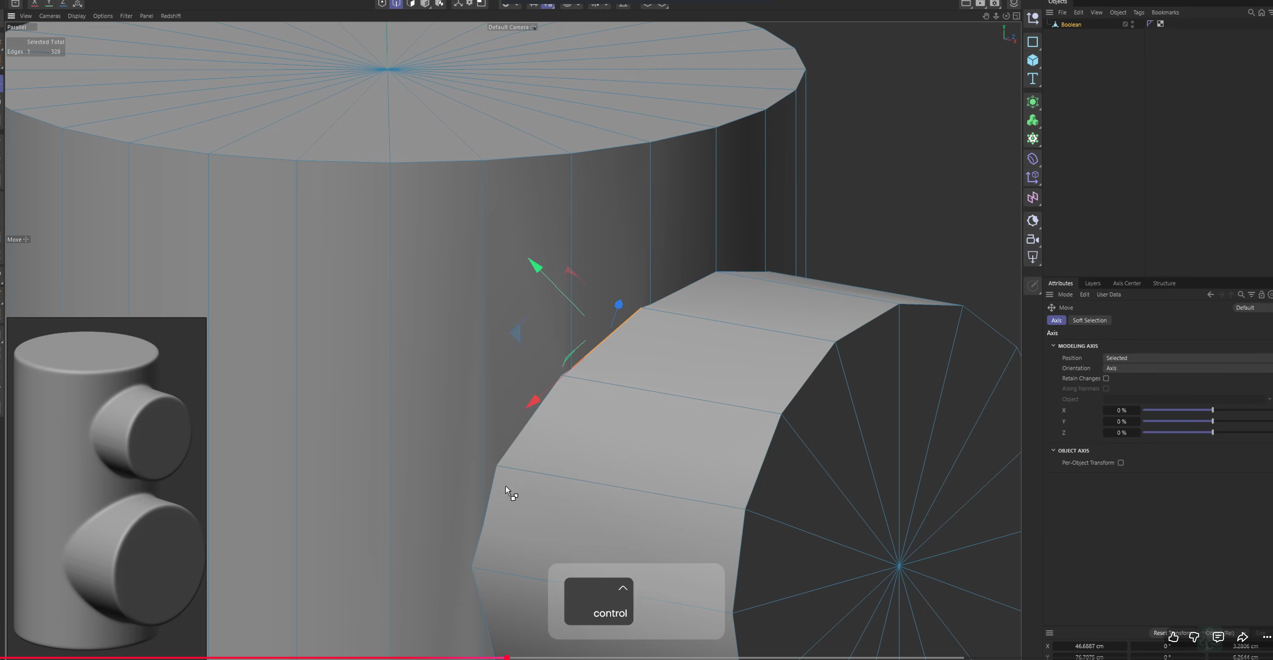The height and width of the screenshot is (660, 1273).
Task: Open Attributes hamburger menu
Action: click(x=1050, y=295)
